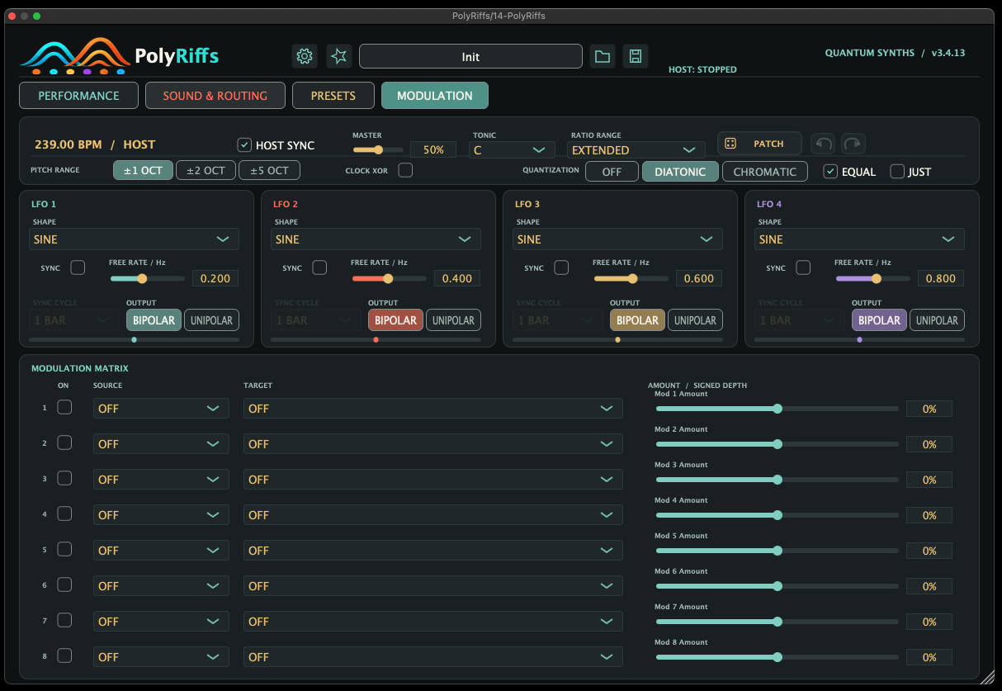1002x691 pixels.
Task: Open the settings gear icon
Action: (305, 56)
